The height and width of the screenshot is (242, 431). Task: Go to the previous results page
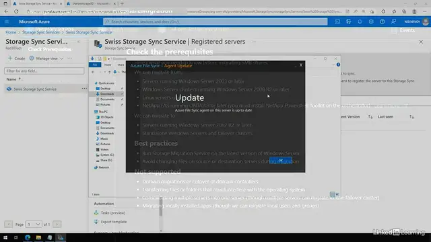pyautogui.click(x=9, y=225)
